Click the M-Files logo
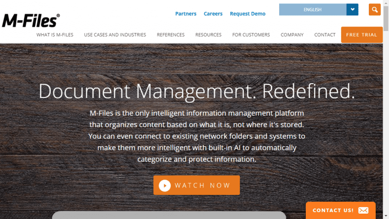 [31, 20]
